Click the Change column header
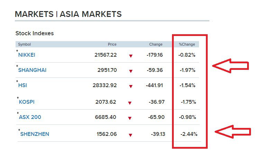 [156, 44]
